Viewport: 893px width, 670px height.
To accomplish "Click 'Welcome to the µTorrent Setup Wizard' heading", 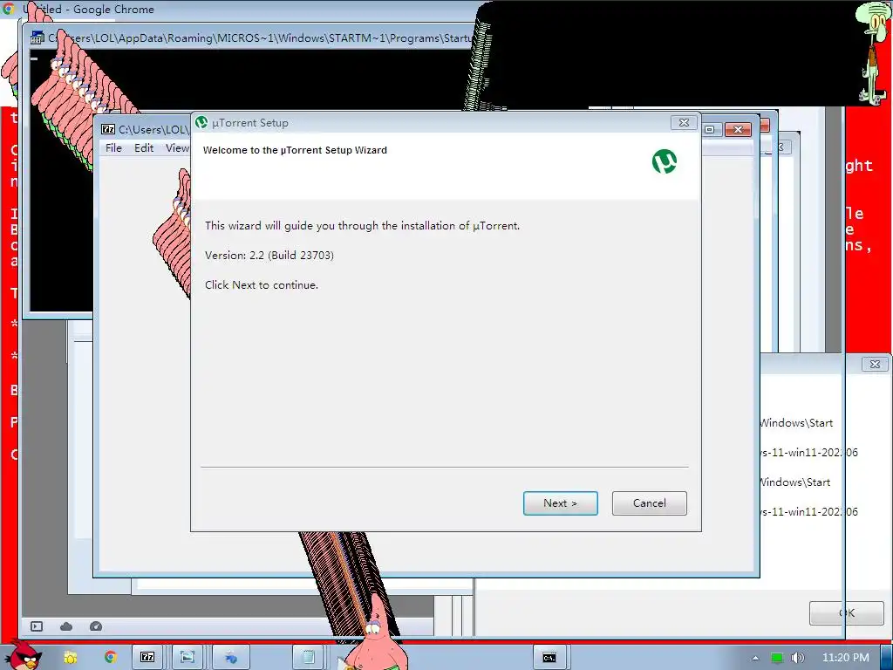I will (295, 150).
